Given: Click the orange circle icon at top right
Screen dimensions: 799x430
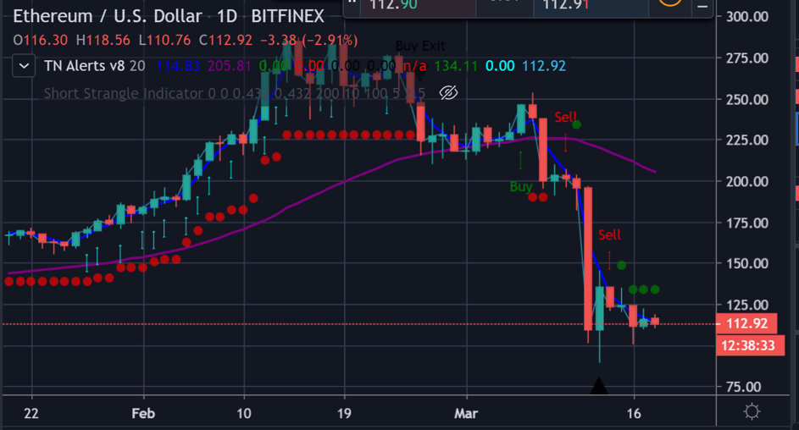Looking at the screenshot, I should point(669,4).
